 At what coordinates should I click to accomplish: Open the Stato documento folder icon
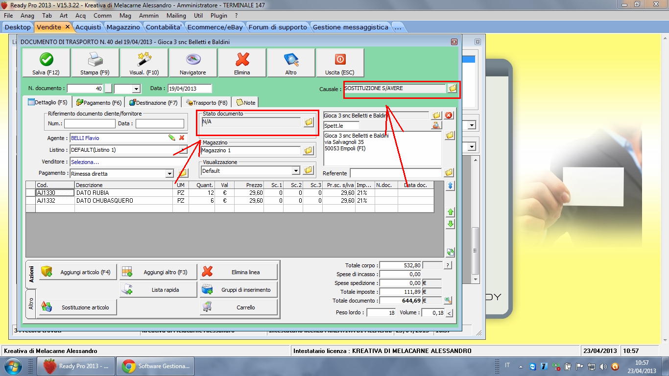pyautogui.click(x=308, y=122)
